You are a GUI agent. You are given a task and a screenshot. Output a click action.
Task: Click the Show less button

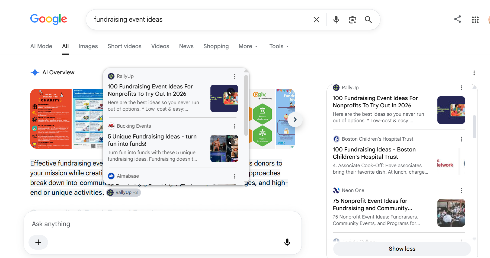pyautogui.click(x=402, y=249)
